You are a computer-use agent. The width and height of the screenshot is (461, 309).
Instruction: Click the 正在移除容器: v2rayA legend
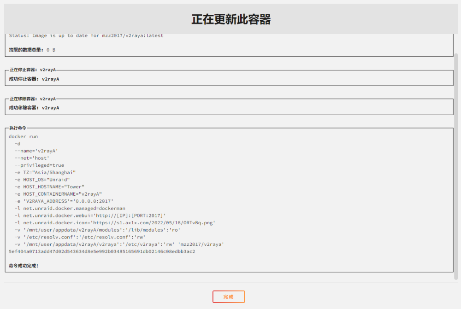[33, 99]
